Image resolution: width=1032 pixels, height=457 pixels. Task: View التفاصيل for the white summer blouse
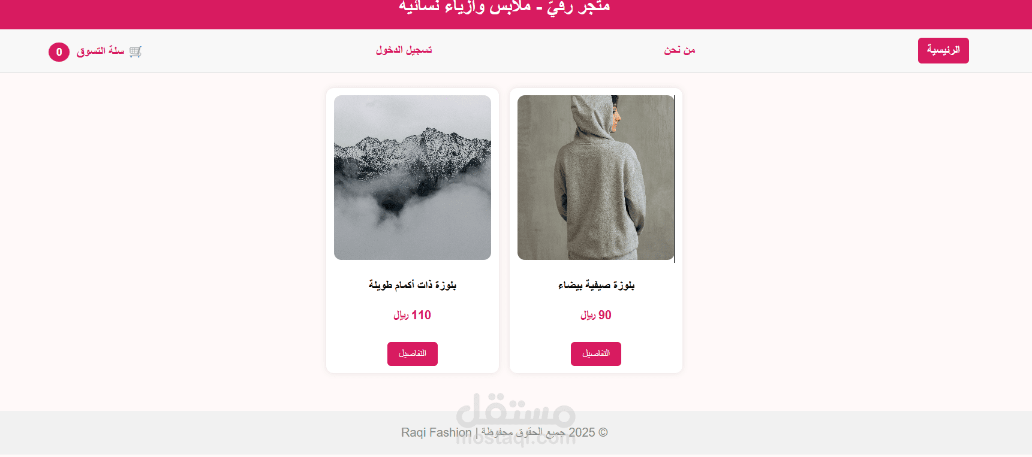pos(596,354)
